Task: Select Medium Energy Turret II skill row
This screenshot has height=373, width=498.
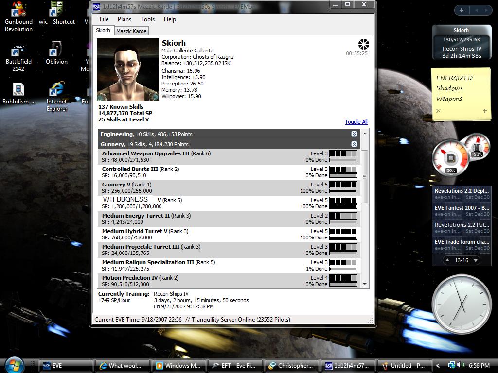Action: 229,219
